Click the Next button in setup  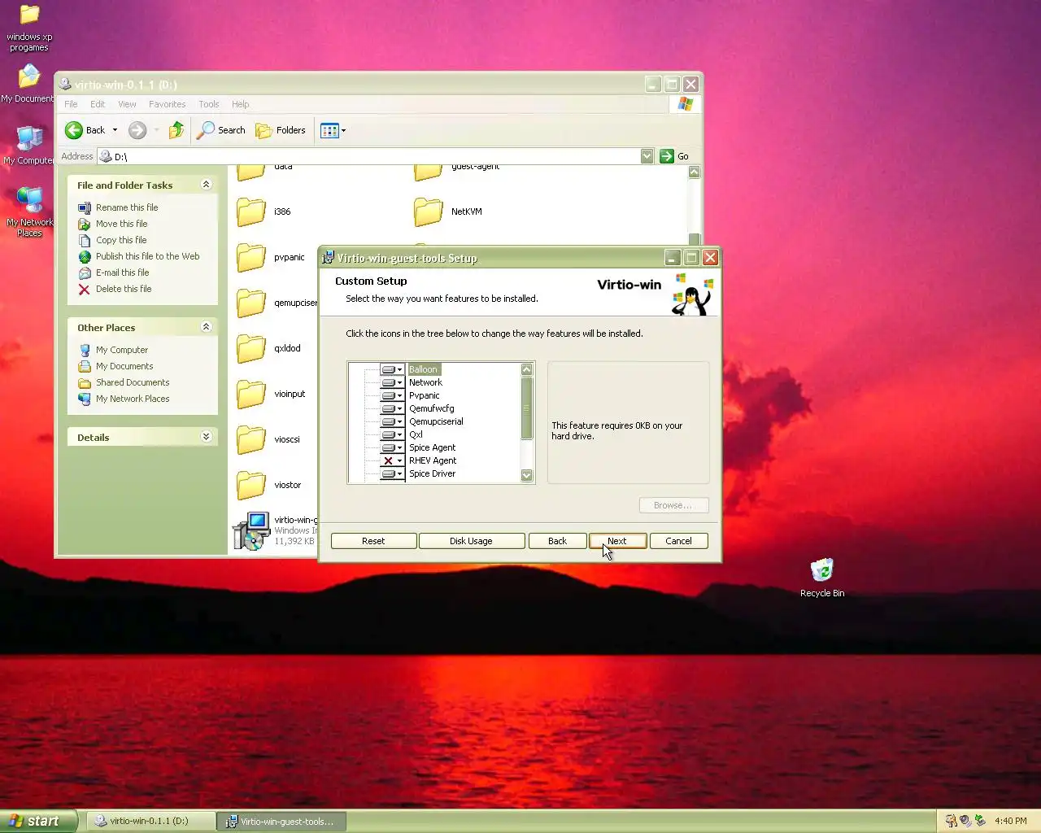617,541
